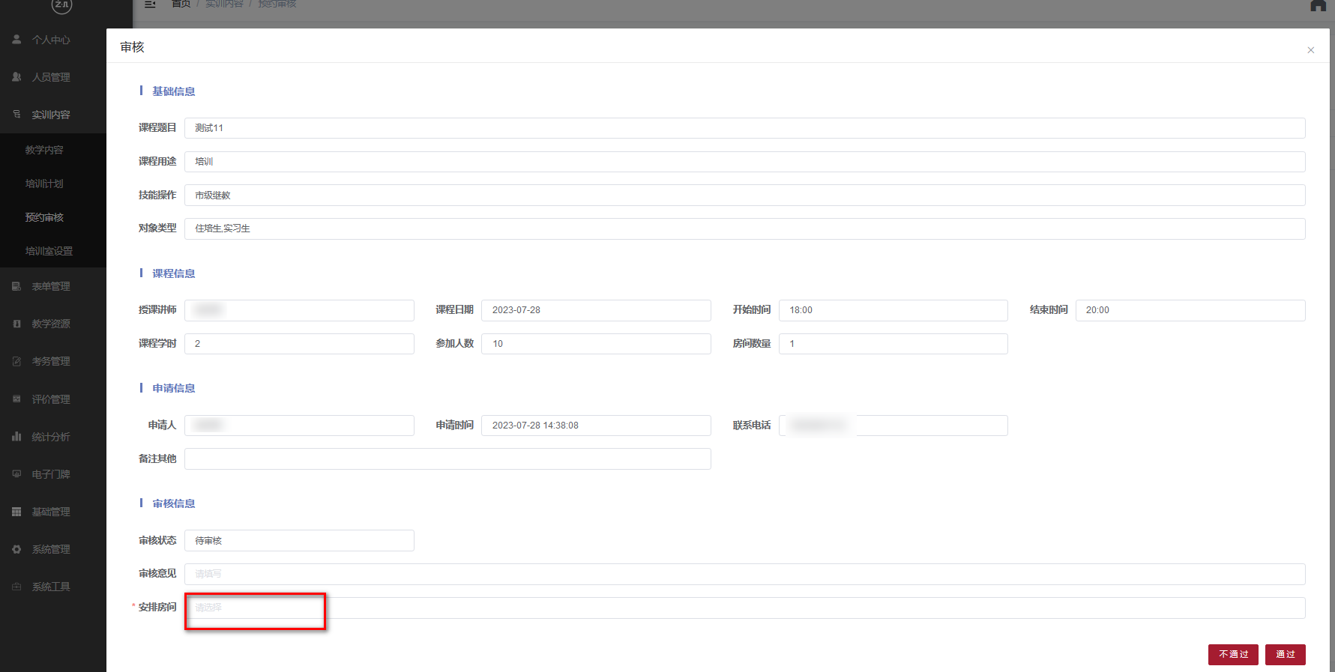This screenshot has height=672, width=1335.
Task: Click the 开始时间 field 18:00
Action: click(x=893, y=310)
